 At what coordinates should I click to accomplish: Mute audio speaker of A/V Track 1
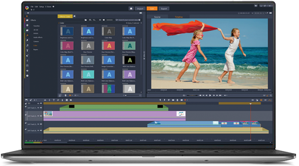pyautogui.click(x=41, y=108)
